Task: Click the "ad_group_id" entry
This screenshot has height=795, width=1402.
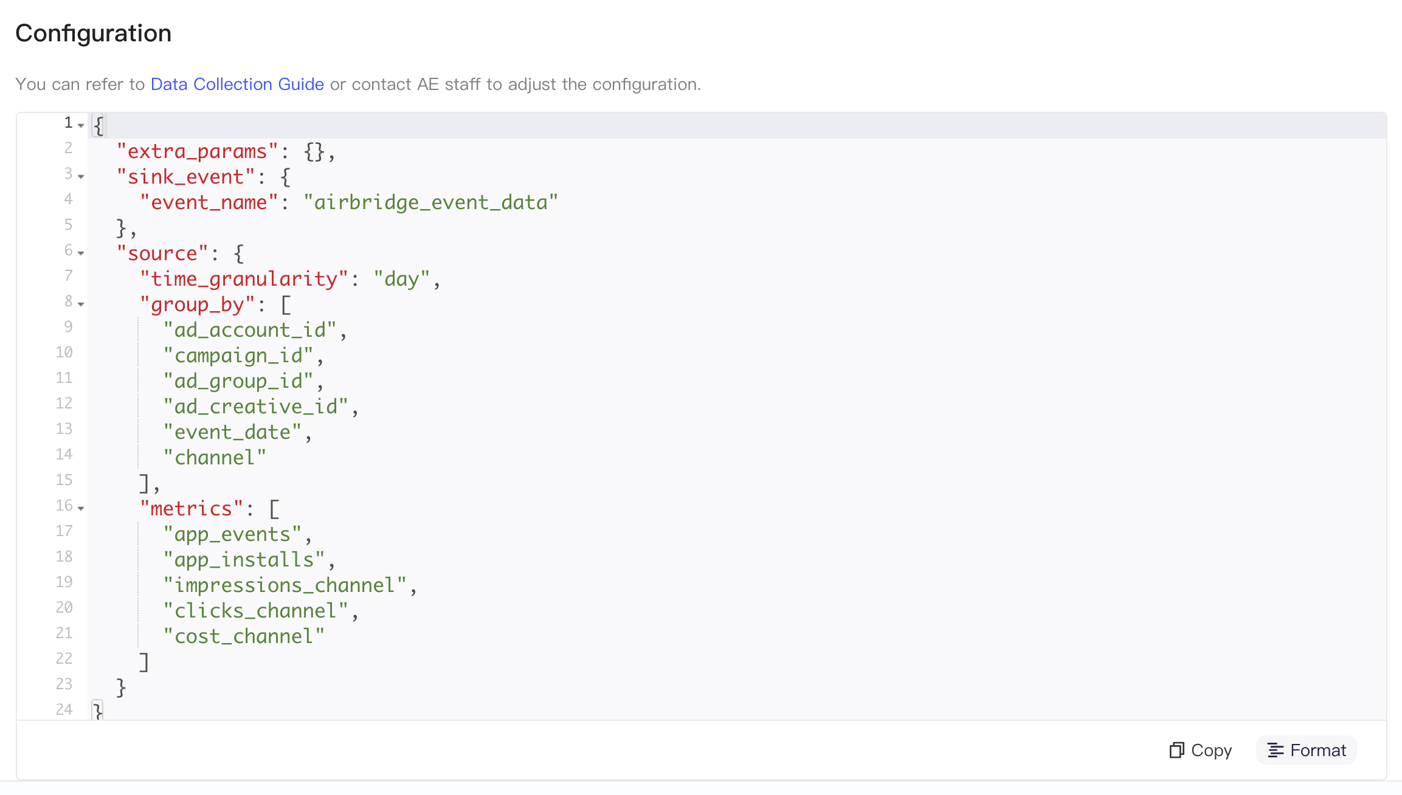Action: [x=238, y=381]
